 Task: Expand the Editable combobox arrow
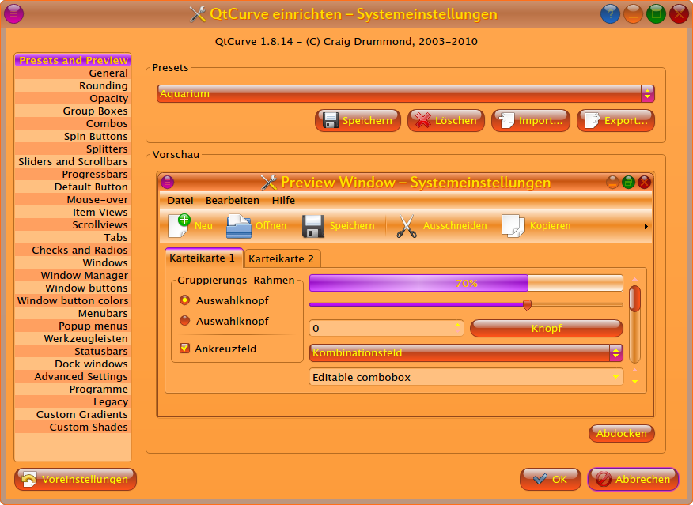point(615,377)
